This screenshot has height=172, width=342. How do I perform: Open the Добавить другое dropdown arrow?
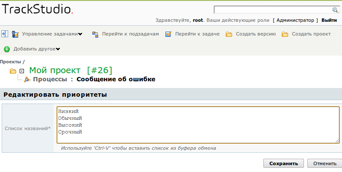pyautogui.click(x=58, y=49)
